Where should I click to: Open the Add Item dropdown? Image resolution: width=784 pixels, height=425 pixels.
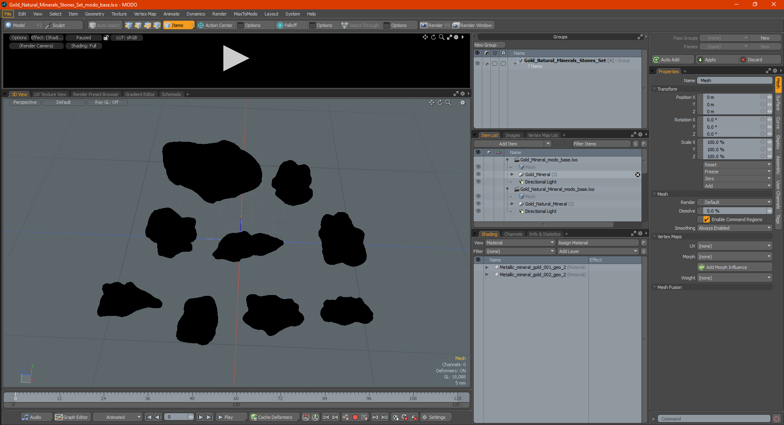[x=513, y=144]
